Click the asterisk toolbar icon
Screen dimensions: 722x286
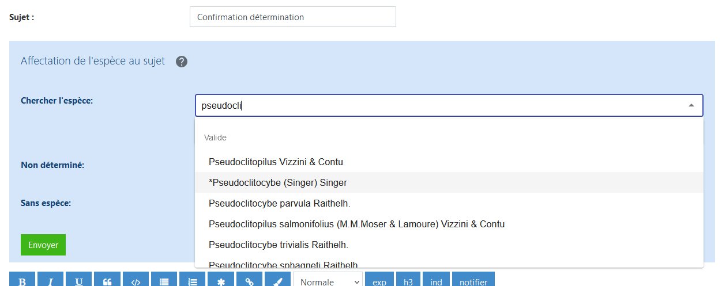tap(221, 281)
